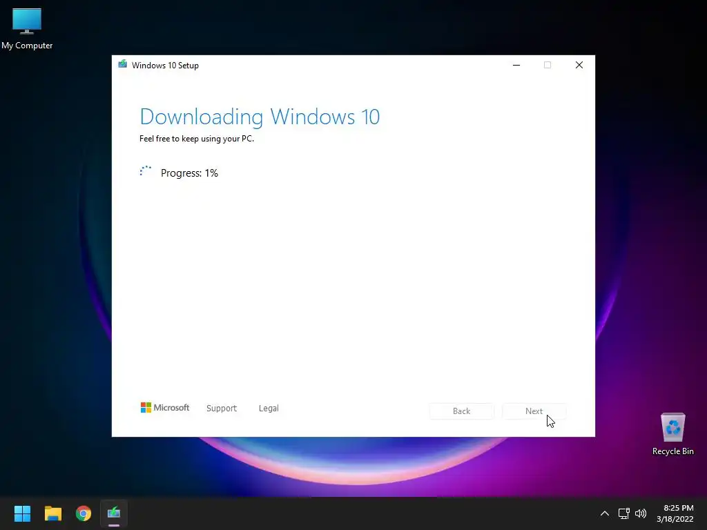Click the progress spinner animation
Screen dimensions: 707x530
146,171
